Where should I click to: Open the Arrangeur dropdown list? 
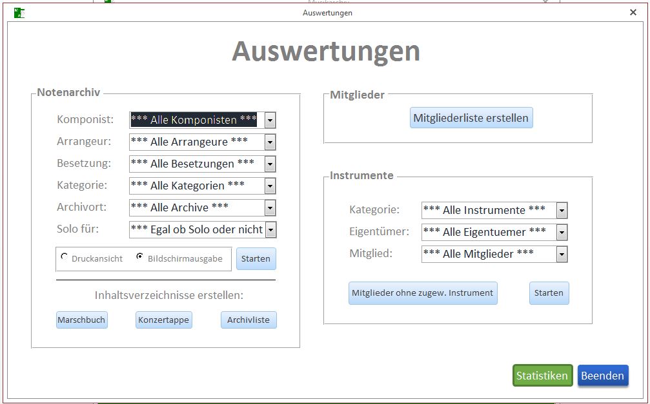(x=270, y=142)
